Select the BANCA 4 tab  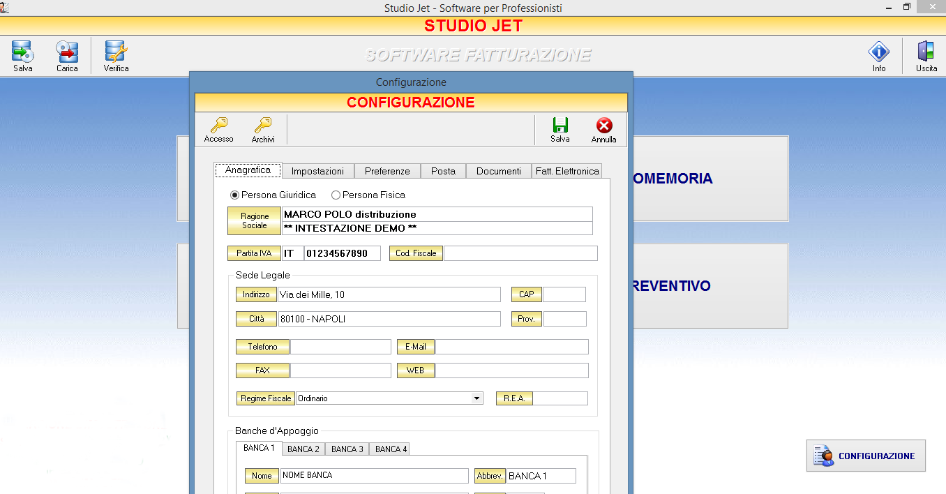point(391,449)
